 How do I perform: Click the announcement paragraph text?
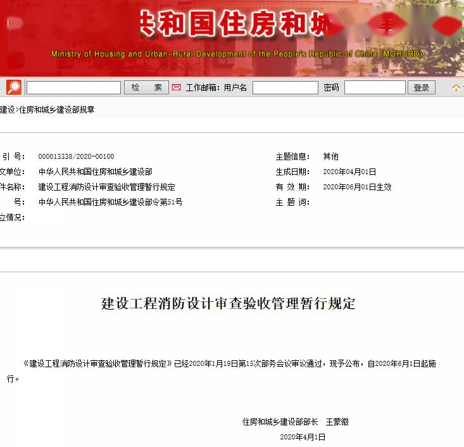point(222,371)
